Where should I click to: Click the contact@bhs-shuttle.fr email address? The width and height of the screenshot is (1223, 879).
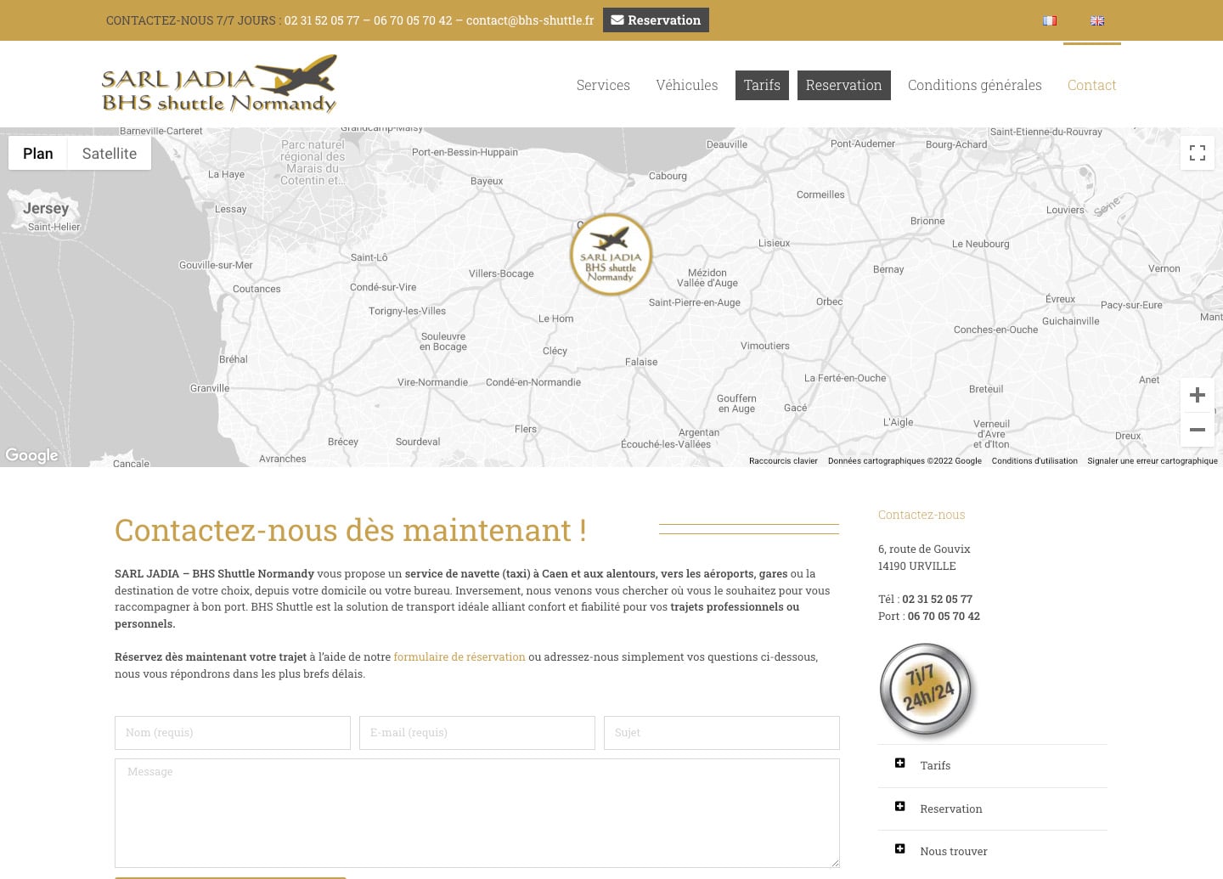pos(530,20)
